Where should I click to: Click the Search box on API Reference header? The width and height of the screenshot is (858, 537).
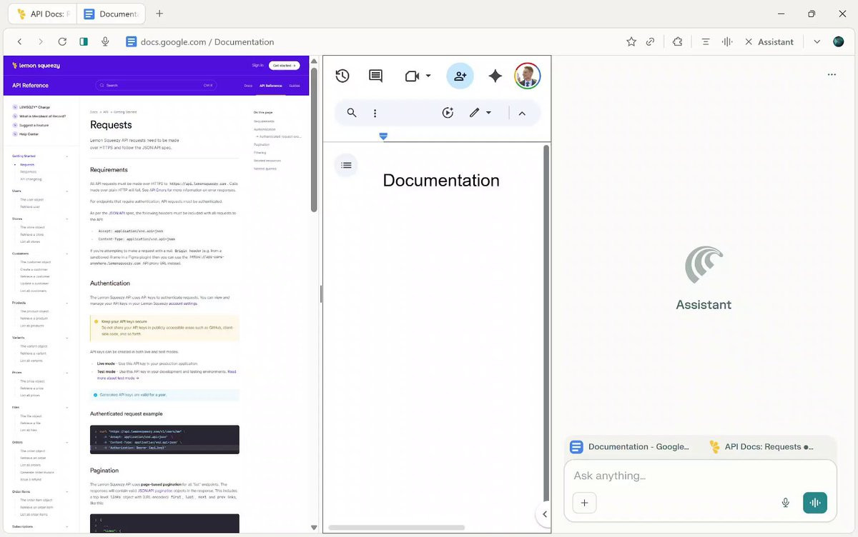(x=156, y=85)
